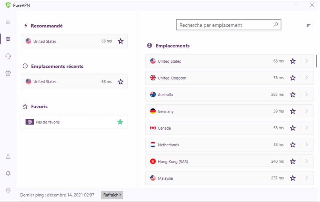This screenshot has width=320, height=202.
Task: Star Netherlands in locations list
Action: (293, 145)
